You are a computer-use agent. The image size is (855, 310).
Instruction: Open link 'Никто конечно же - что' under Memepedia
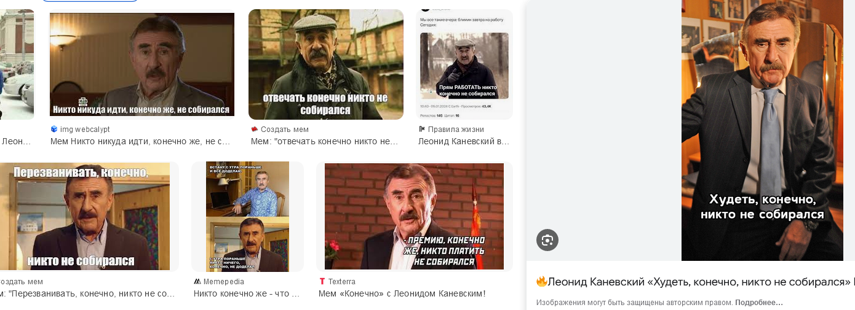[x=247, y=293]
